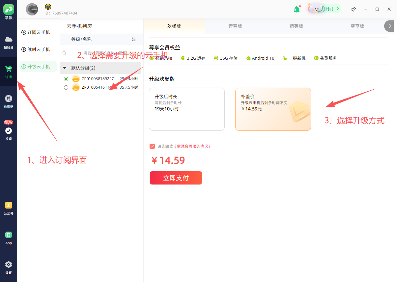Image resolution: width=397 pixels, height=282 pixels.
Task: Click the ￥14.59 total price
Action: pos(168,160)
